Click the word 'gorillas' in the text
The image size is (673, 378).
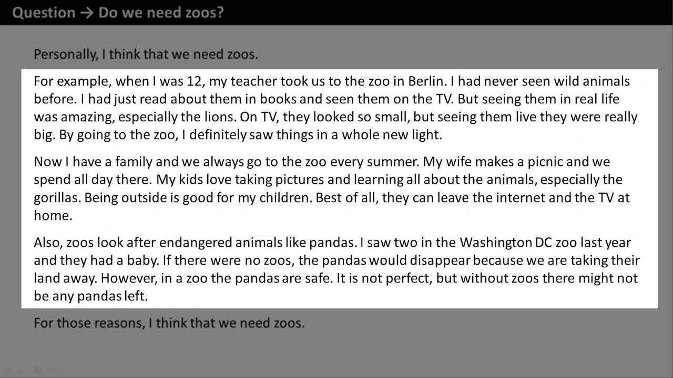tap(56, 198)
